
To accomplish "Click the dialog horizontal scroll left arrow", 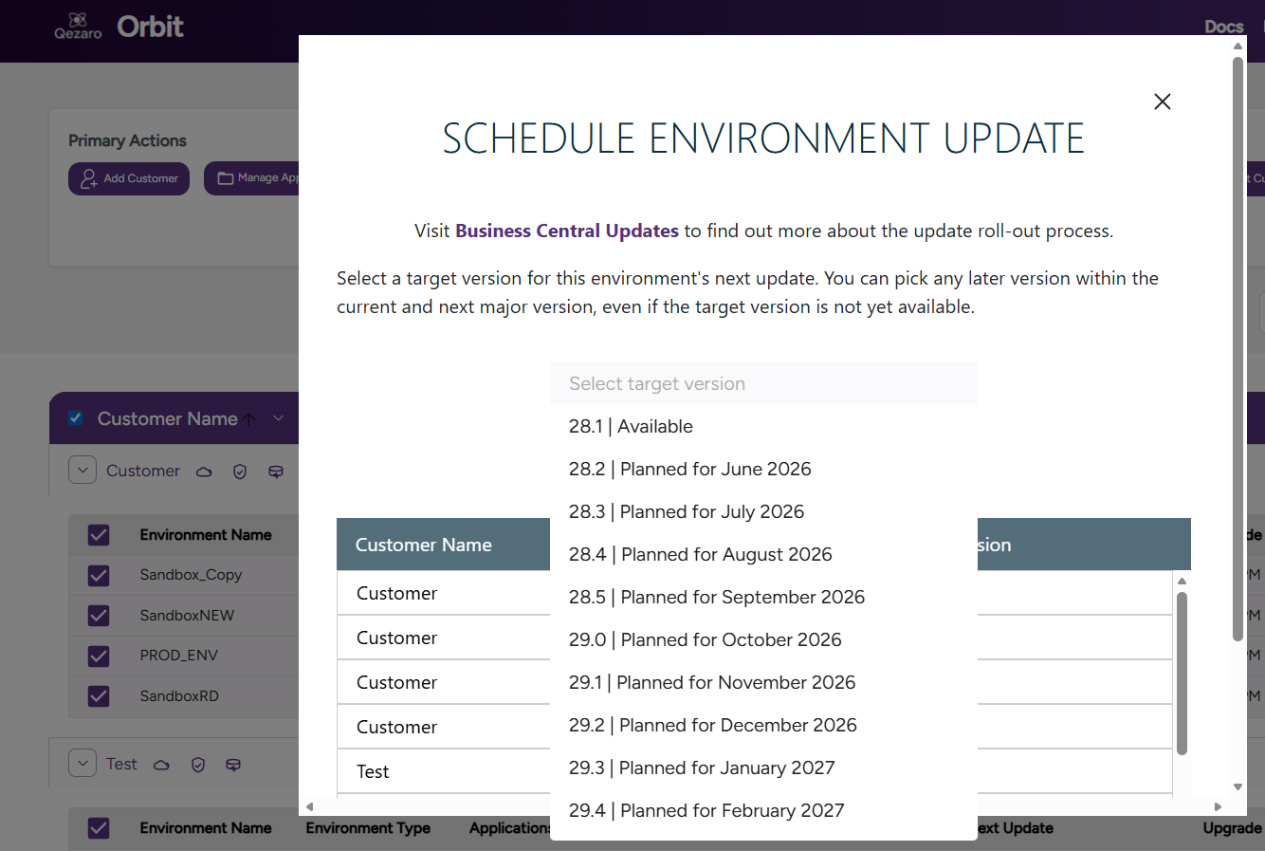I will click(x=309, y=806).
